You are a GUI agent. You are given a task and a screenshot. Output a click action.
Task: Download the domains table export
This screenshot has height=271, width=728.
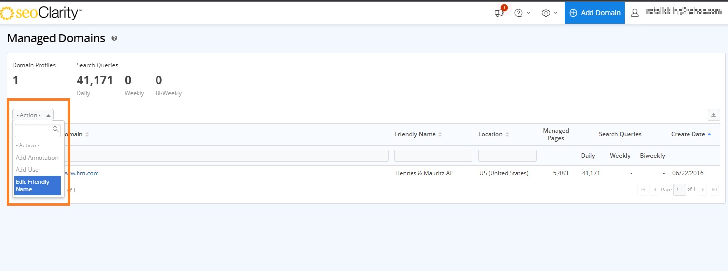coord(714,115)
